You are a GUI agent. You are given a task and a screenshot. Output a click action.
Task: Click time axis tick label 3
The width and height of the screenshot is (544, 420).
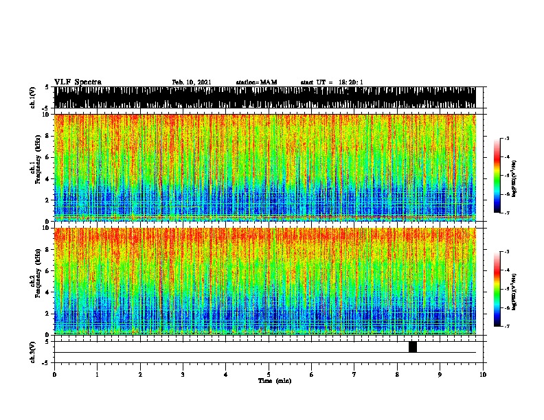pyautogui.click(x=183, y=375)
